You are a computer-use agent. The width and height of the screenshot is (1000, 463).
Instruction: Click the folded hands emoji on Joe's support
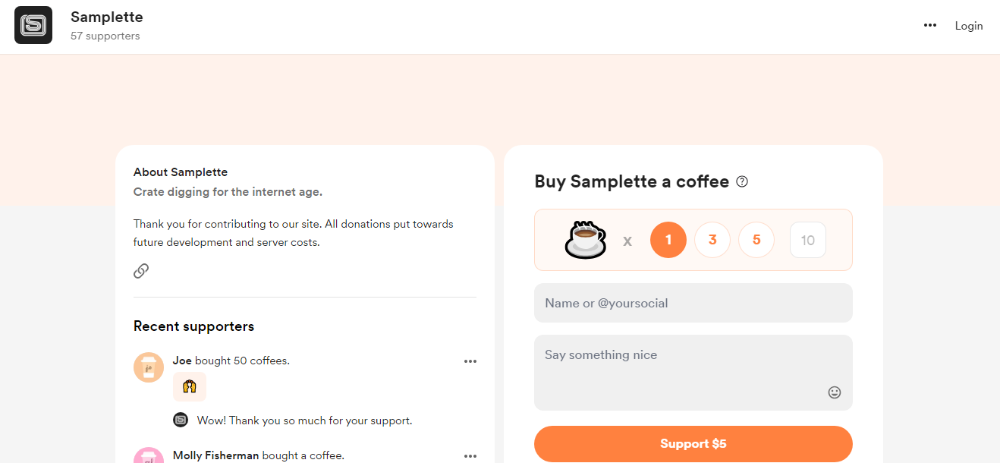point(189,386)
